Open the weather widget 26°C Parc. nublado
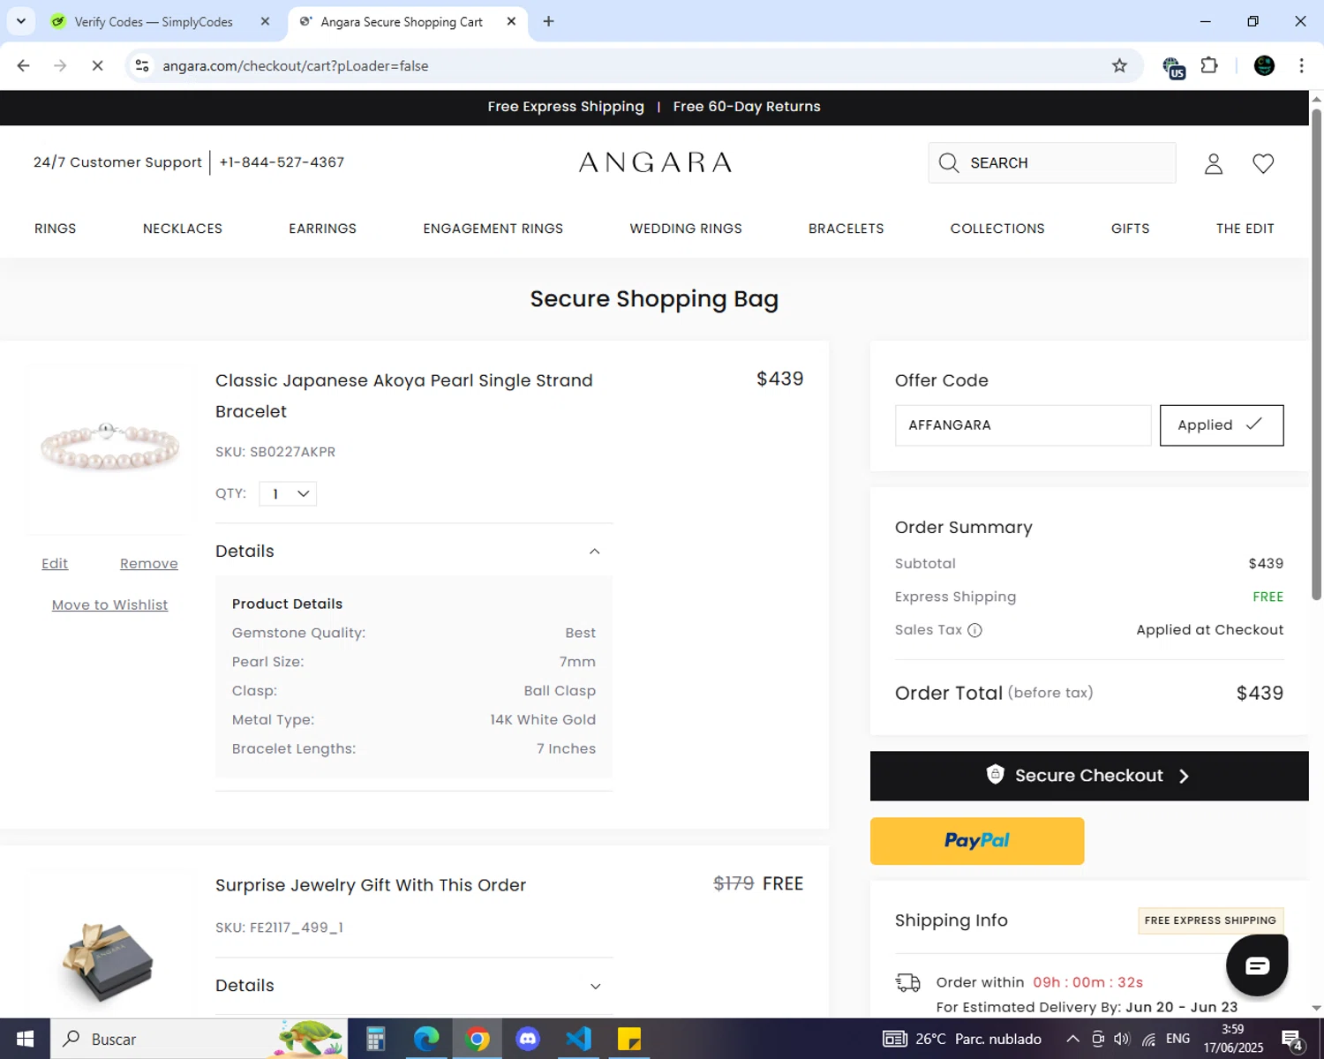Screen dimensions: 1324x1059 (962, 1039)
